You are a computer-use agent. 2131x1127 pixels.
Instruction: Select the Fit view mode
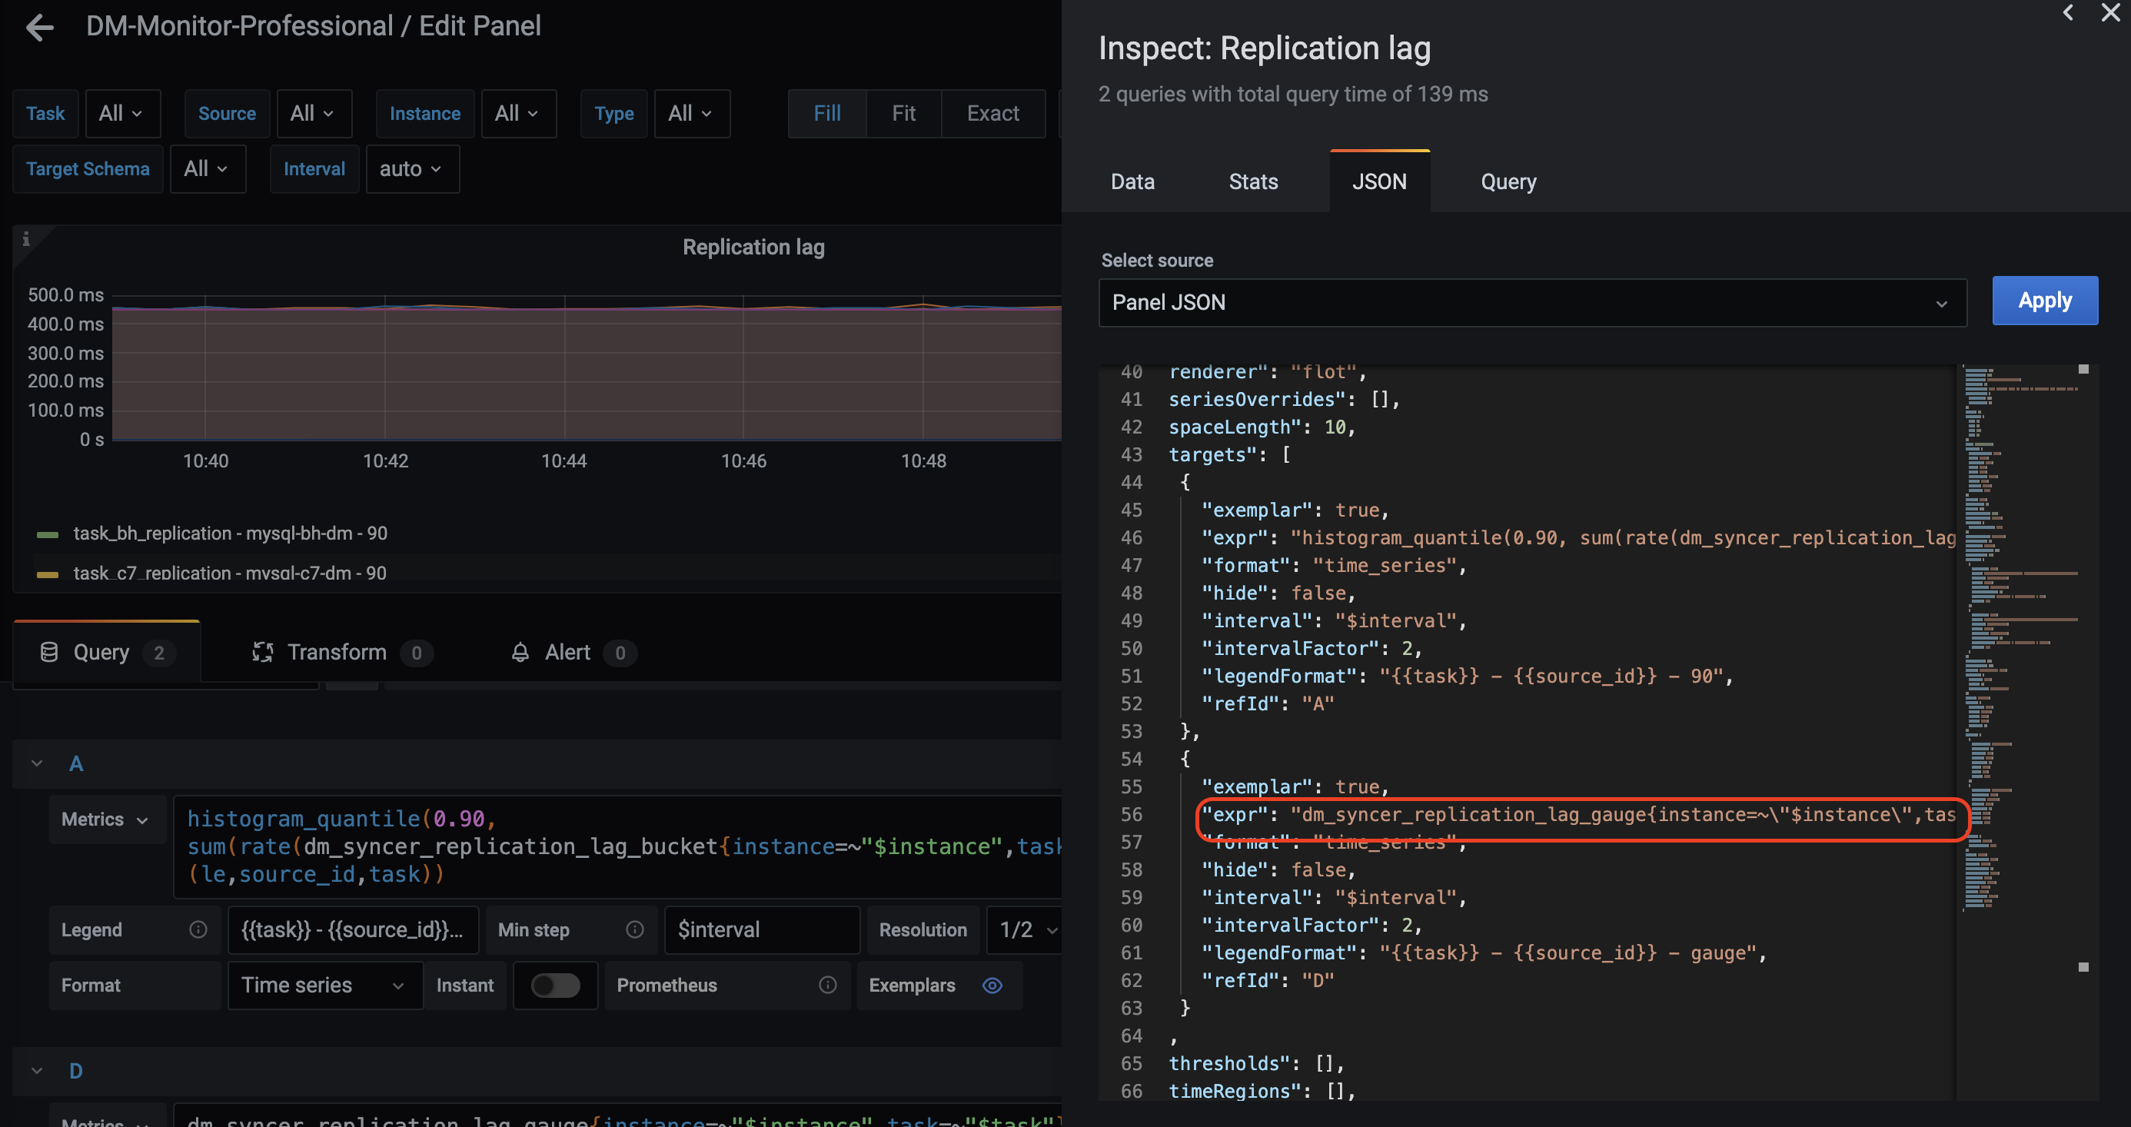point(903,113)
